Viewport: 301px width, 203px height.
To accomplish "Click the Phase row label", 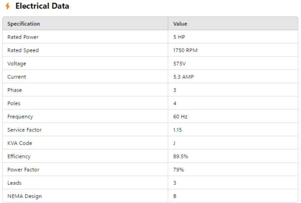I will pyautogui.click(x=15, y=90).
